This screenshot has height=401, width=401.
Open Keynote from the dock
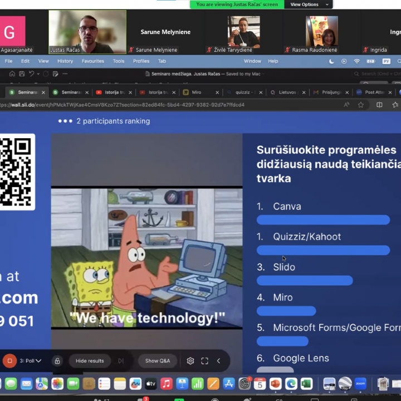pyautogui.click(x=182, y=384)
